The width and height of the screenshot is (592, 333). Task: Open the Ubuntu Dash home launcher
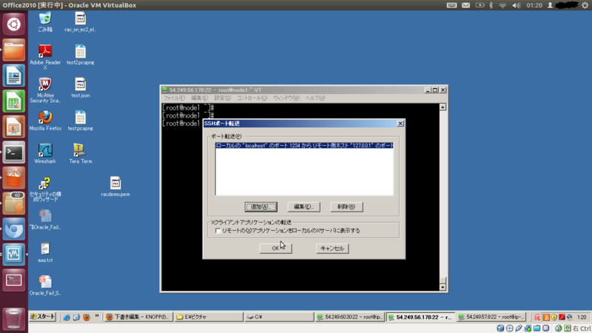[x=13, y=24]
